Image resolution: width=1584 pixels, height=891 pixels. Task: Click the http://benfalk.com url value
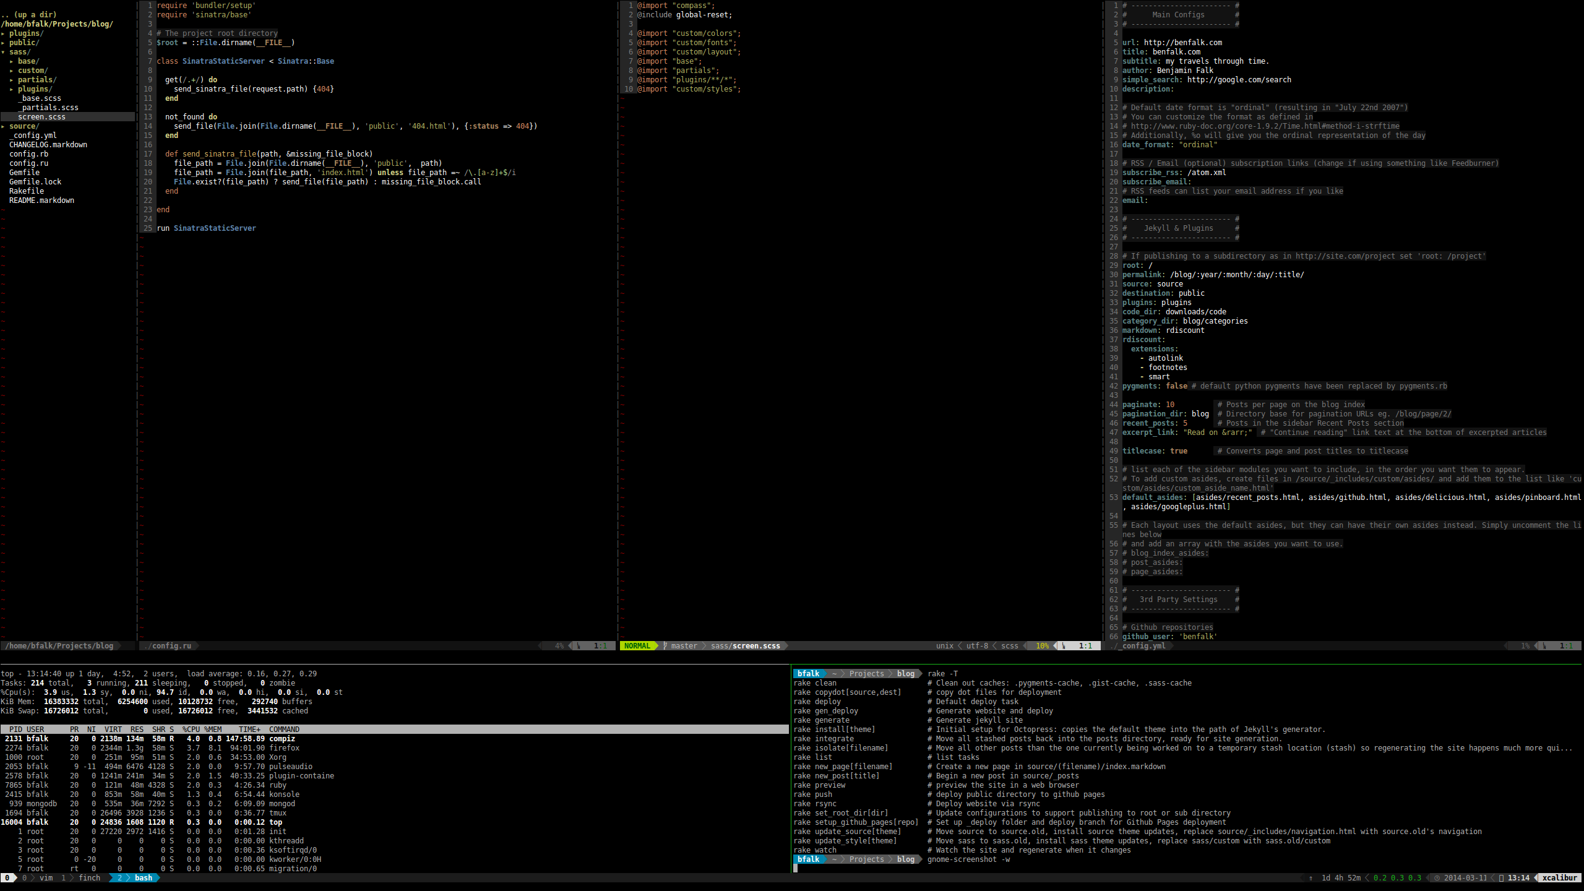1183,43
